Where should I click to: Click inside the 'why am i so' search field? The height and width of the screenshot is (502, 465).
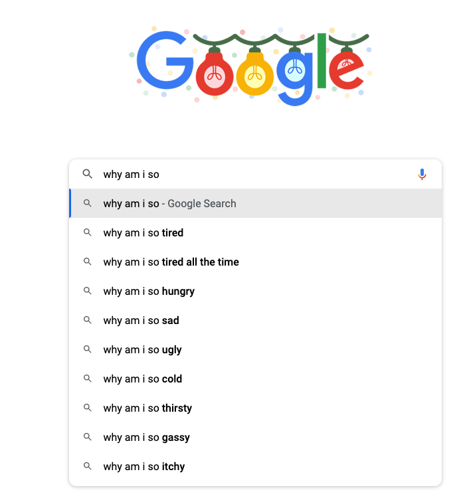pyautogui.click(x=256, y=174)
